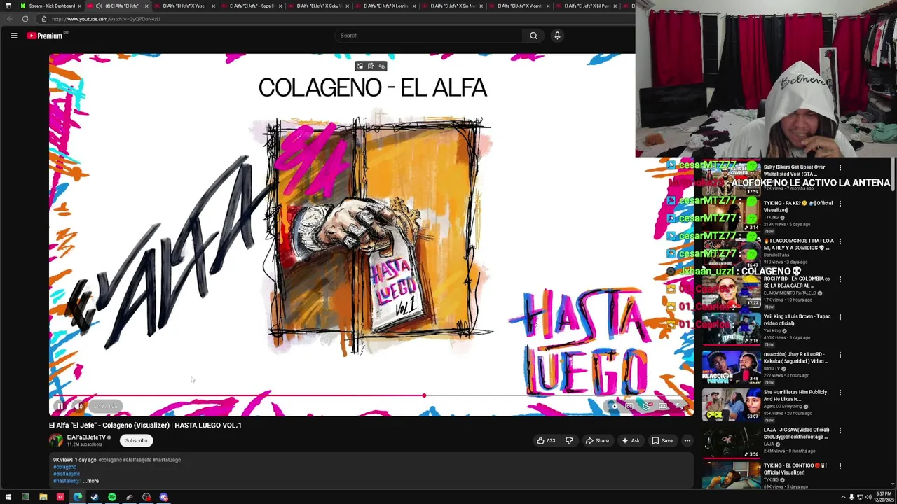The height and width of the screenshot is (504, 897).
Task: Open ElAlfaElJefeTV channel avatar
Action: tap(55, 440)
